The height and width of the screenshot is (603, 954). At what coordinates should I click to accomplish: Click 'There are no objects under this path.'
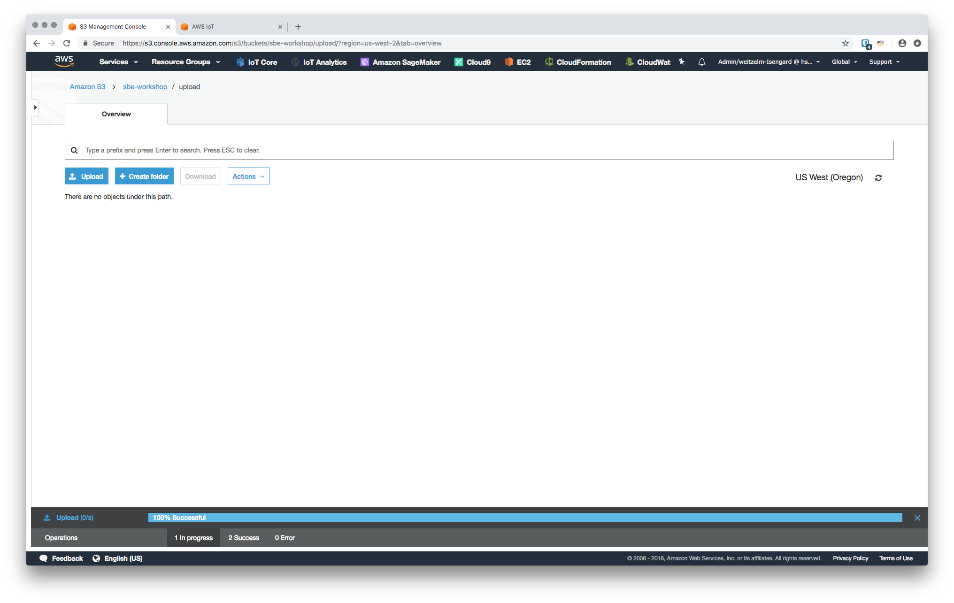[x=119, y=197]
